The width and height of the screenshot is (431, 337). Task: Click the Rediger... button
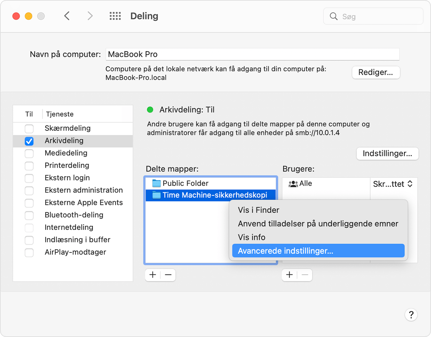pos(376,72)
